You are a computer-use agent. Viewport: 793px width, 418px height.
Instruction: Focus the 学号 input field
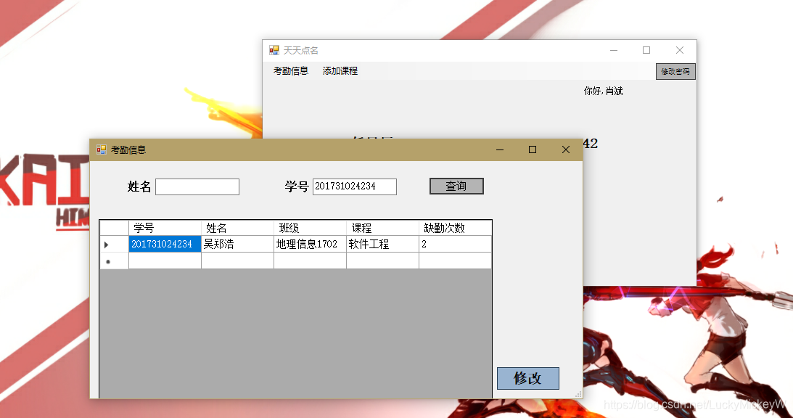point(355,187)
